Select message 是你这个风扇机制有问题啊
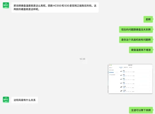This screenshot has height=114, width=155. coord(136,40)
